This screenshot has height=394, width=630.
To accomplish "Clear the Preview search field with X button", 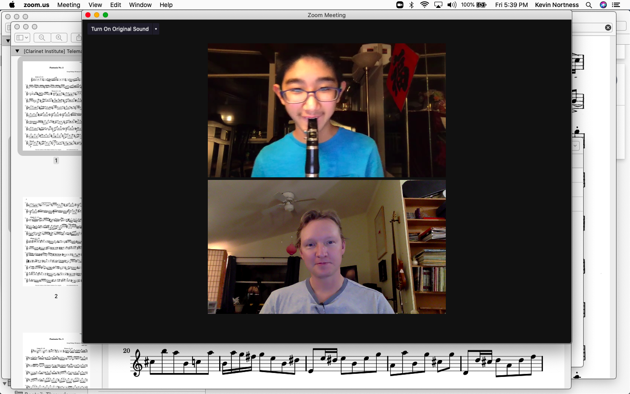I will coord(608,28).
